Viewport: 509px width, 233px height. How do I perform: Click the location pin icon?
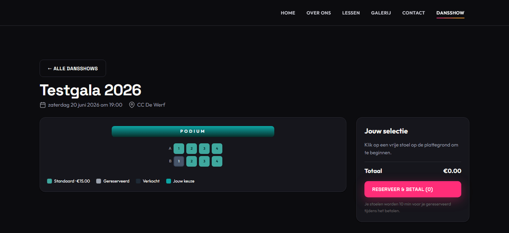[x=132, y=105]
